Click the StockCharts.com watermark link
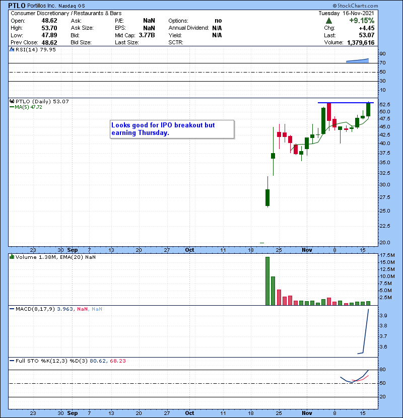This screenshot has height=418, width=403. click(375, 6)
